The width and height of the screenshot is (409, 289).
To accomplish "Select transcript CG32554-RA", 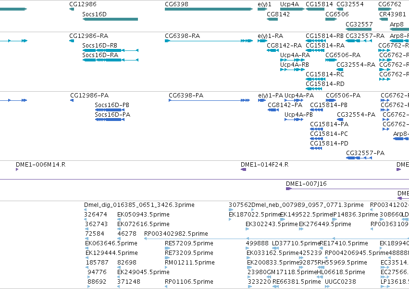I will [340, 70].
